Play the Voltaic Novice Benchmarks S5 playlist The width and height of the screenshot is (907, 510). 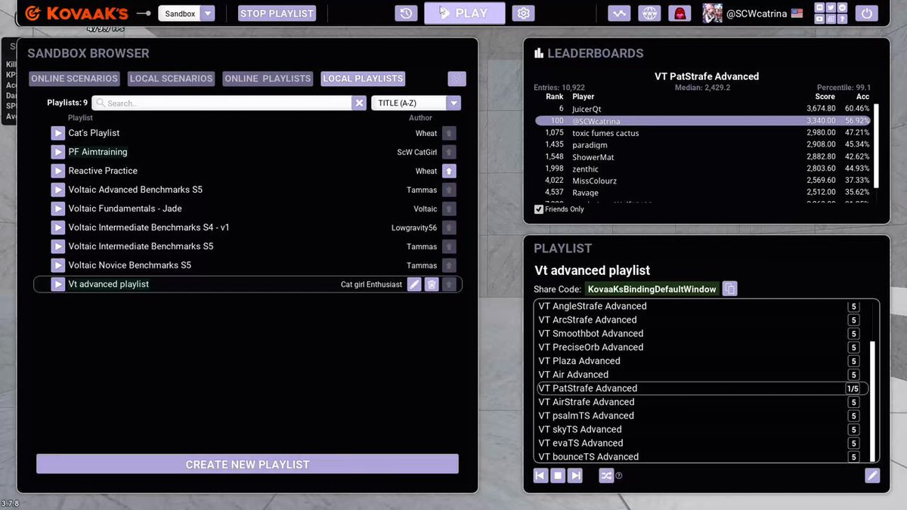(x=58, y=265)
